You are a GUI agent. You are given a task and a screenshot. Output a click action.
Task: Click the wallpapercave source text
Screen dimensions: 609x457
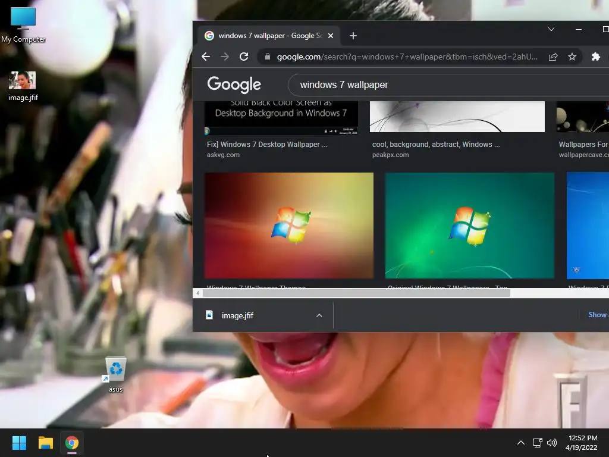click(x=584, y=155)
